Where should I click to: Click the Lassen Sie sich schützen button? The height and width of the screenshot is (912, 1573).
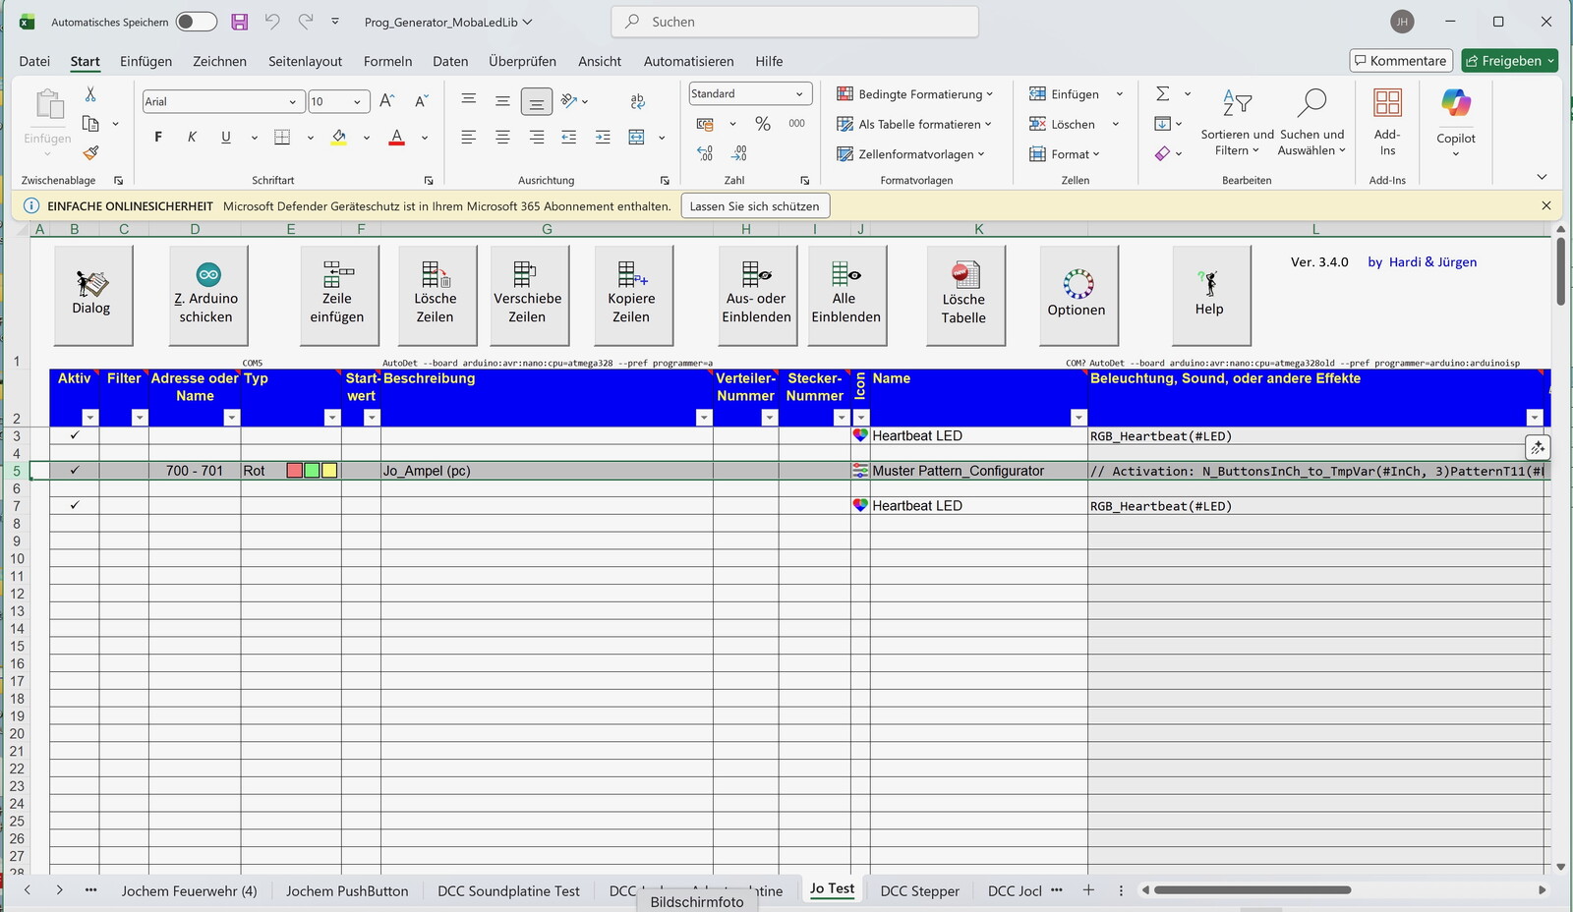(x=754, y=206)
